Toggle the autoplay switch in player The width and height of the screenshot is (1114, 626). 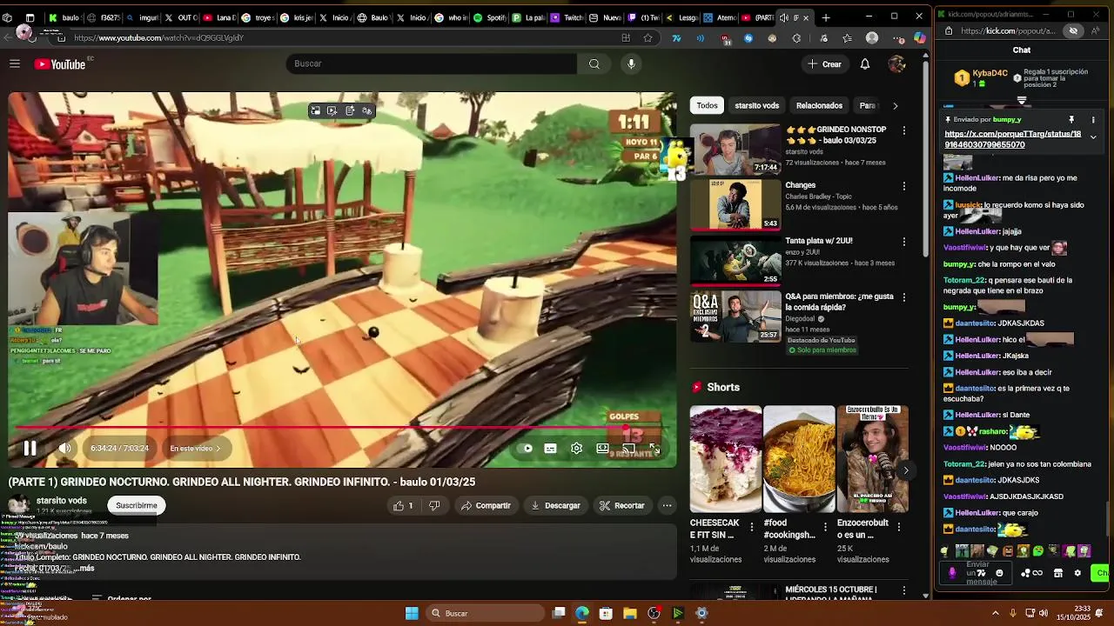(x=527, y=449)
